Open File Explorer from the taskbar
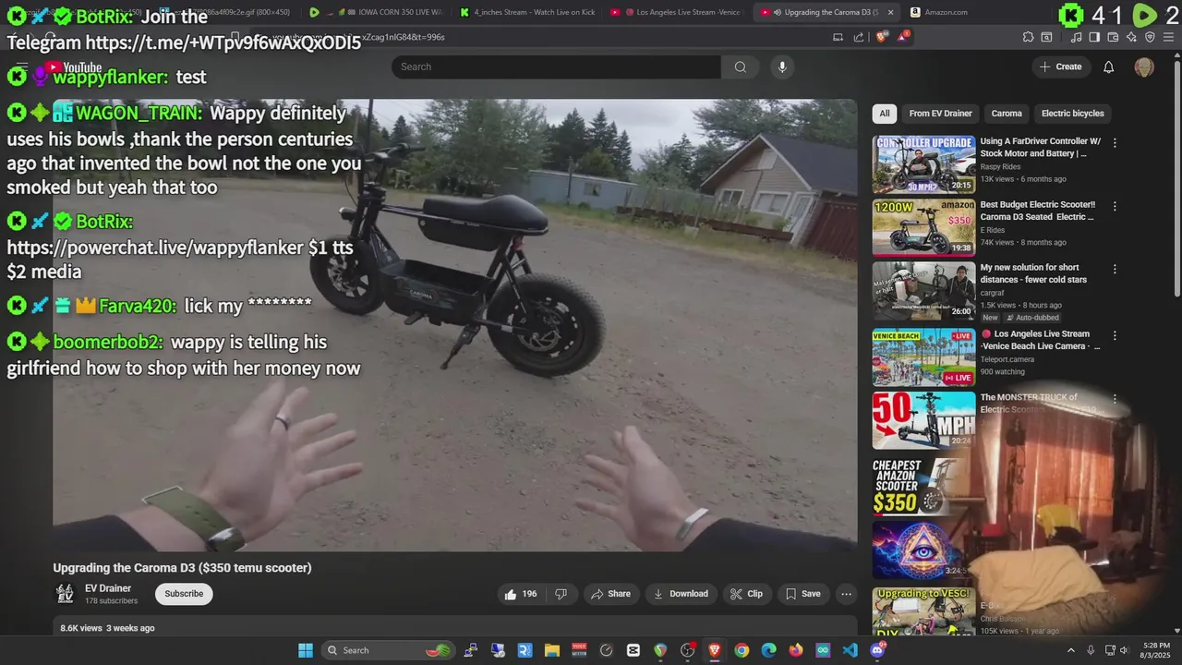The height and width of the screenshot is (665, 1182). click(x=551, y=650)
